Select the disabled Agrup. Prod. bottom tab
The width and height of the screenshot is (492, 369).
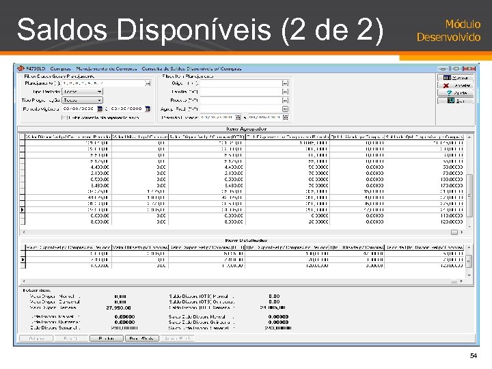point(177,338)
